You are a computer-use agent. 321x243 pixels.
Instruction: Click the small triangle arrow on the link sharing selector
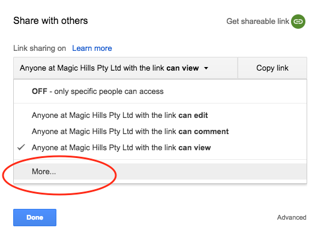(206, 68)
